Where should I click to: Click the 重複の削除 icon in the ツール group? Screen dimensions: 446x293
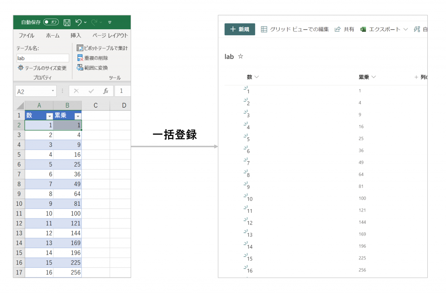(80, 58)
